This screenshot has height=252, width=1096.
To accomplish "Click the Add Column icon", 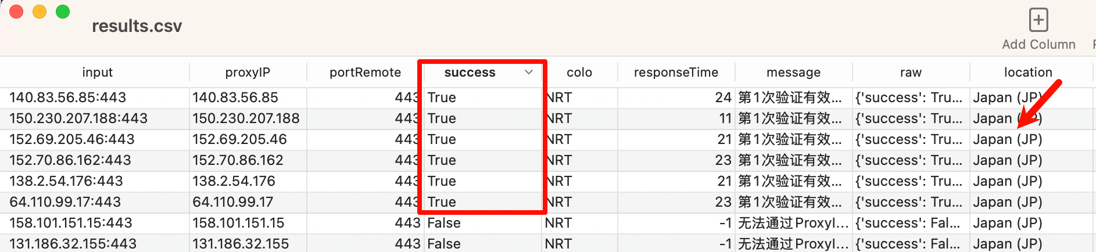I will coord(1038,20).
